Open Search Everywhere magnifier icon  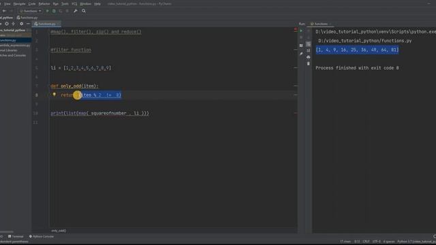(x=84, y=11)
